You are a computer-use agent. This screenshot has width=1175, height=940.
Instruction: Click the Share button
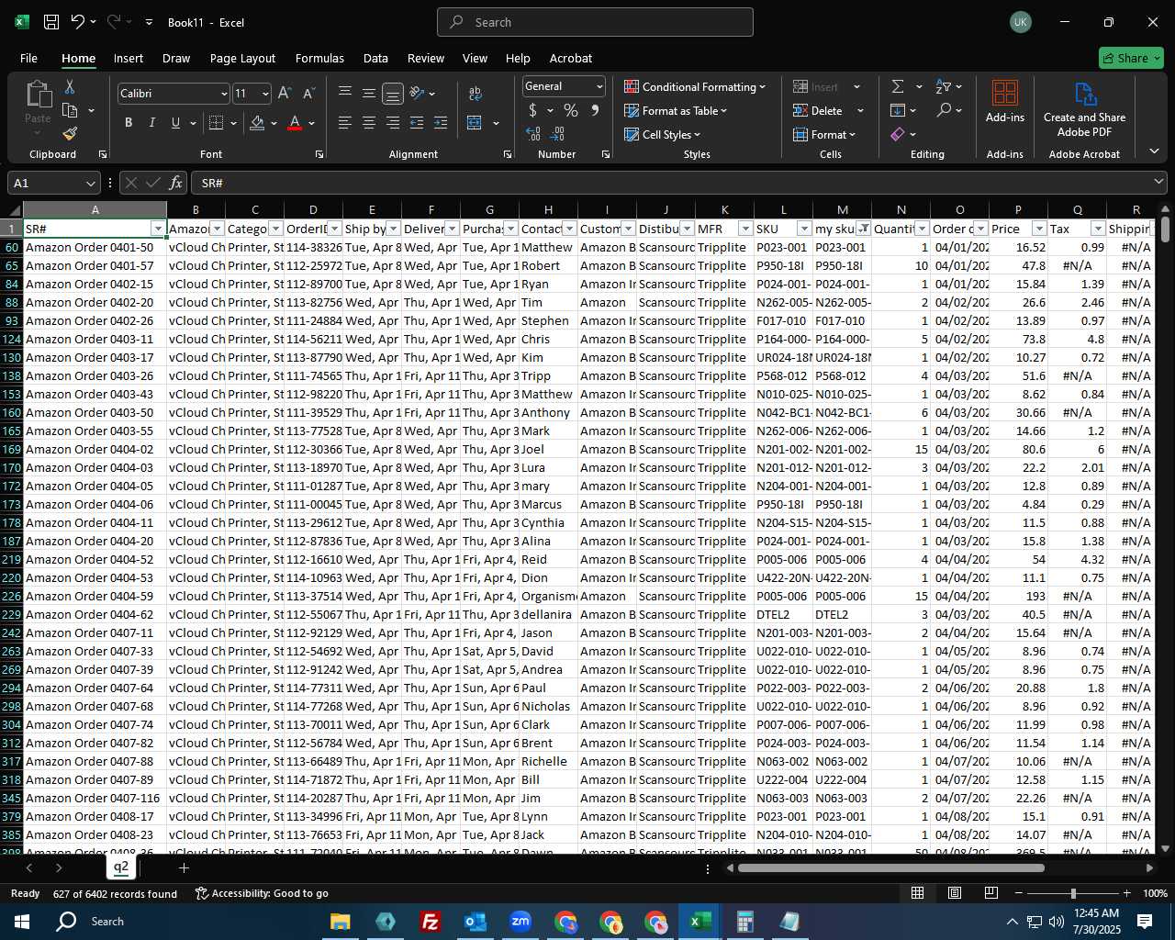click(x=1131, y=58)
